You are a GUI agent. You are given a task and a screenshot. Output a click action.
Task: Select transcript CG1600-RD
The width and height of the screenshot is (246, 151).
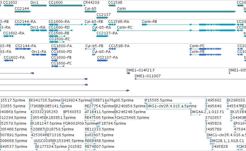click(60, 30)
